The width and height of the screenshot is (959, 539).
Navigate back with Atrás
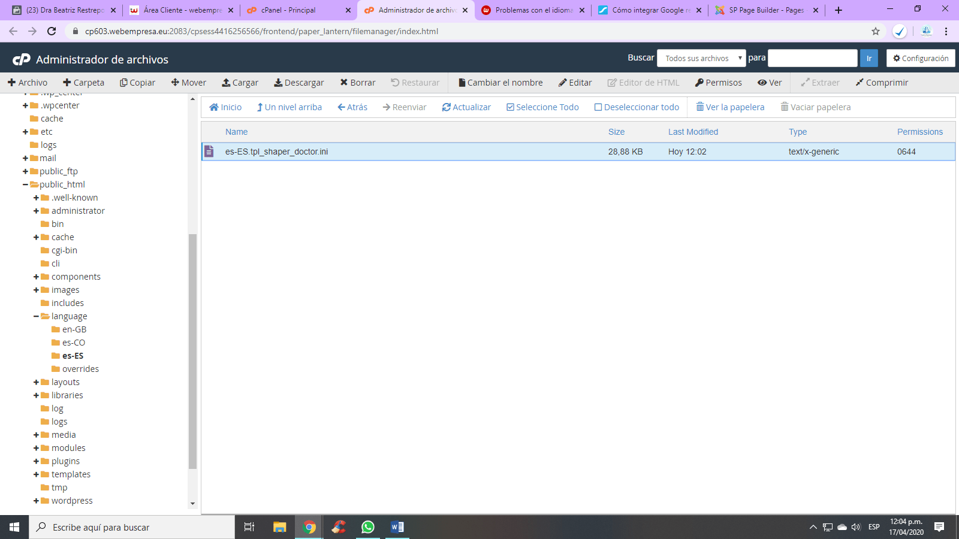(352, 107)
